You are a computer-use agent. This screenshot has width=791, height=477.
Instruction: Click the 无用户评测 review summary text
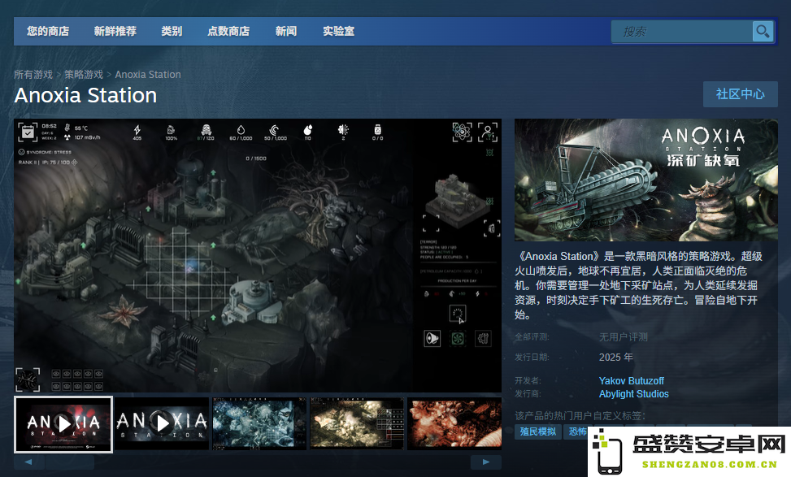[623, 336]
